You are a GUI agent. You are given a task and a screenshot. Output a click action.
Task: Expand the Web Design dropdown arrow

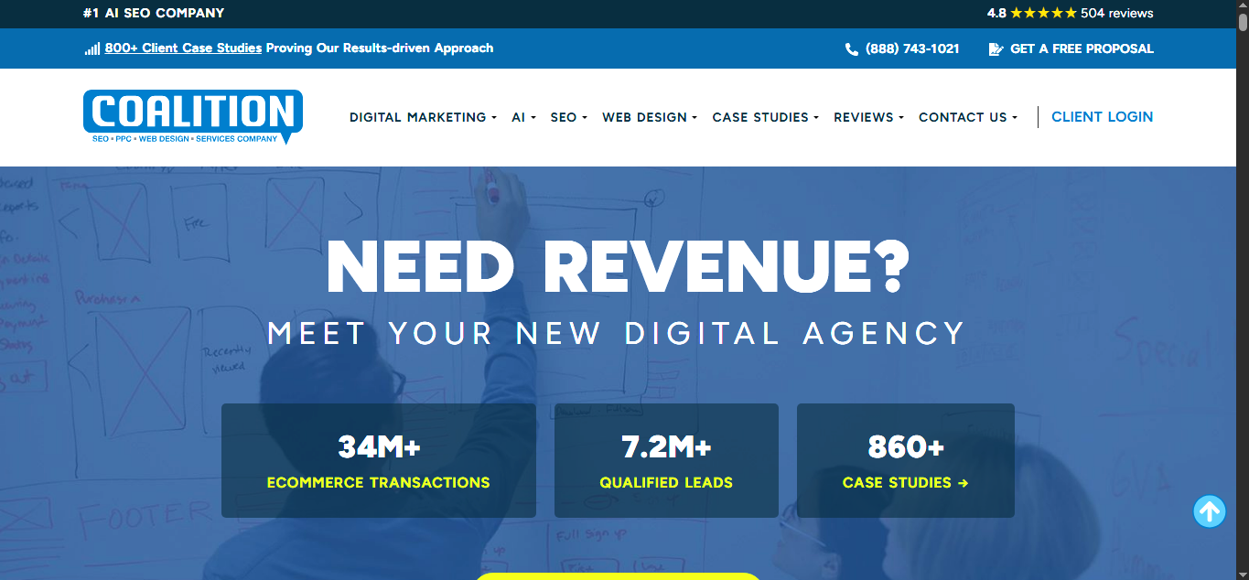(694, 118)
